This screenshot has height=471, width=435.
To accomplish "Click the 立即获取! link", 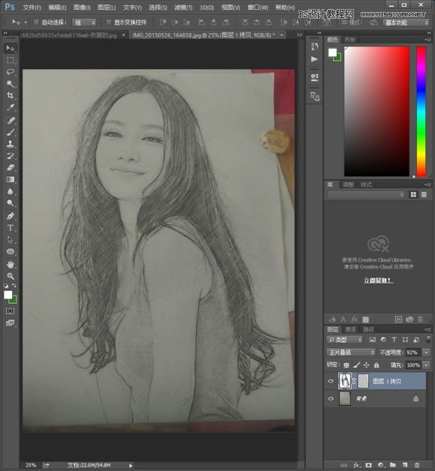I will [x=377, y=280].
